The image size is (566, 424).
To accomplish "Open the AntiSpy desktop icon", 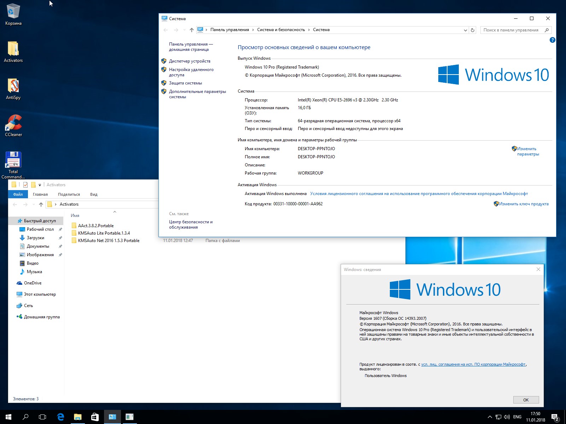I will point(13,86).
